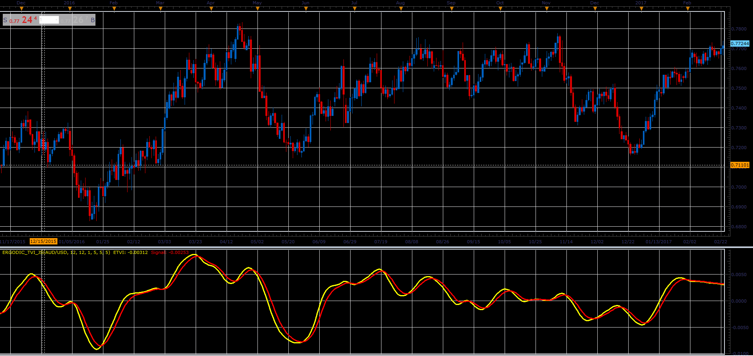
Task: Click the 0.0050 indicator axis label
Action: point(739,275)
